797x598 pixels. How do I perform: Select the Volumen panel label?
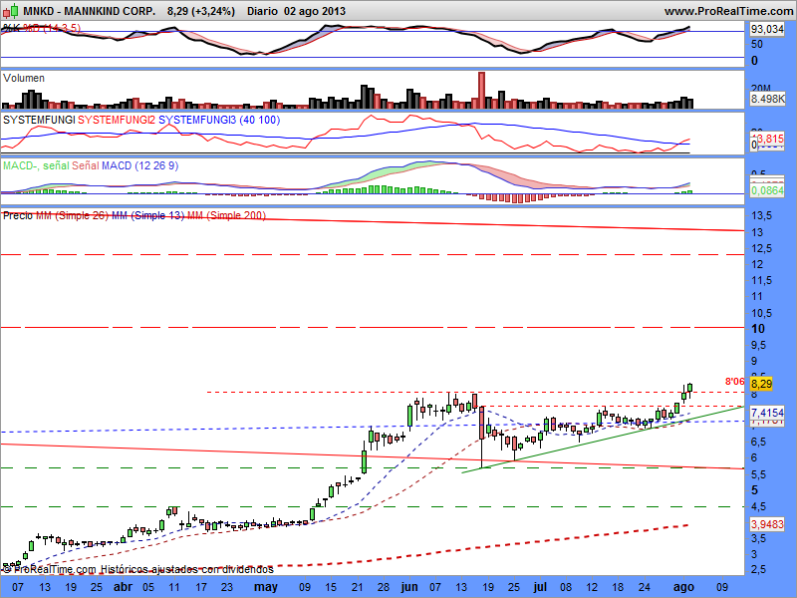click(24, 78)
